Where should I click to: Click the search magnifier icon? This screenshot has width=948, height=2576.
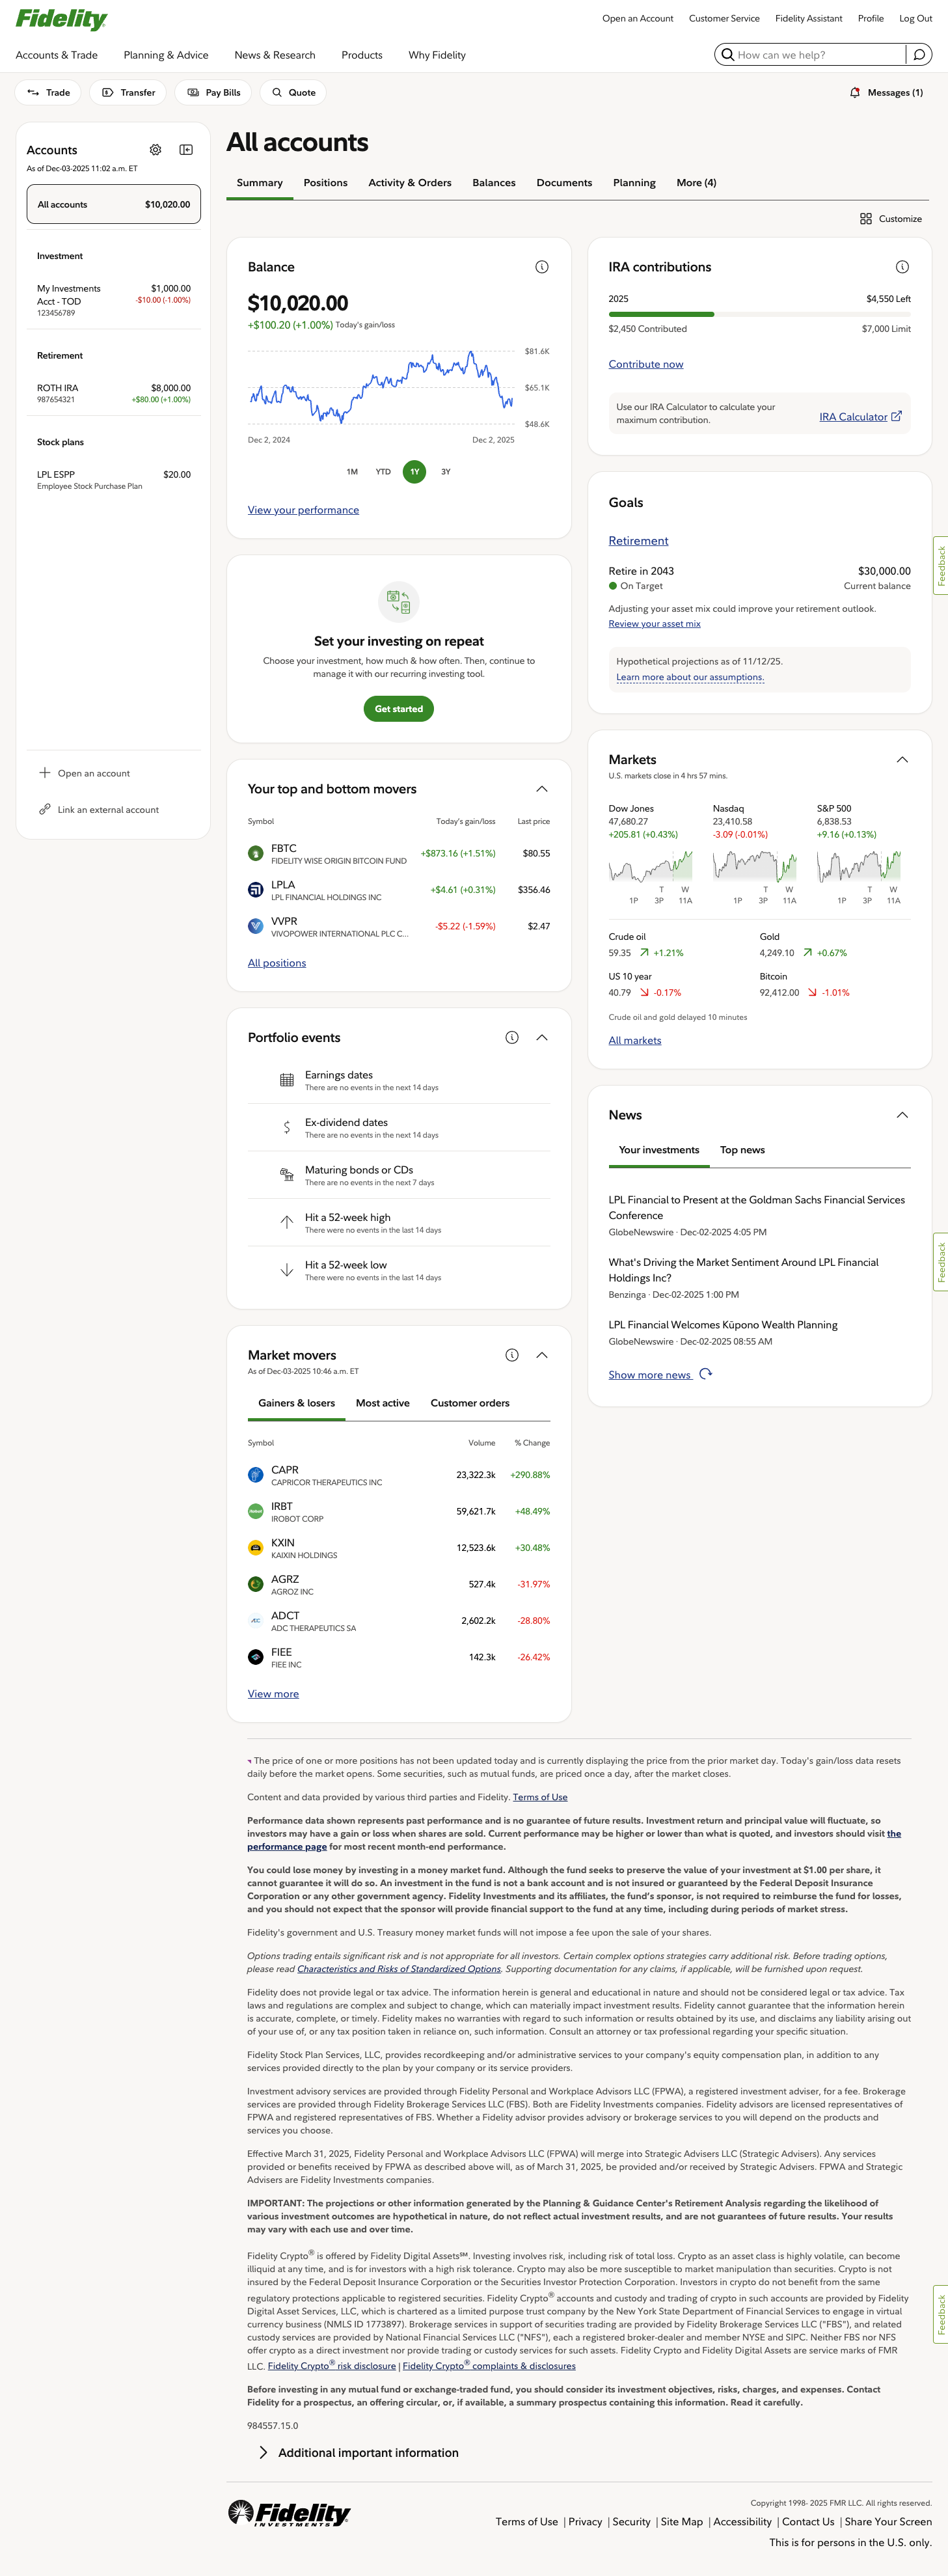tap(727, 55)
